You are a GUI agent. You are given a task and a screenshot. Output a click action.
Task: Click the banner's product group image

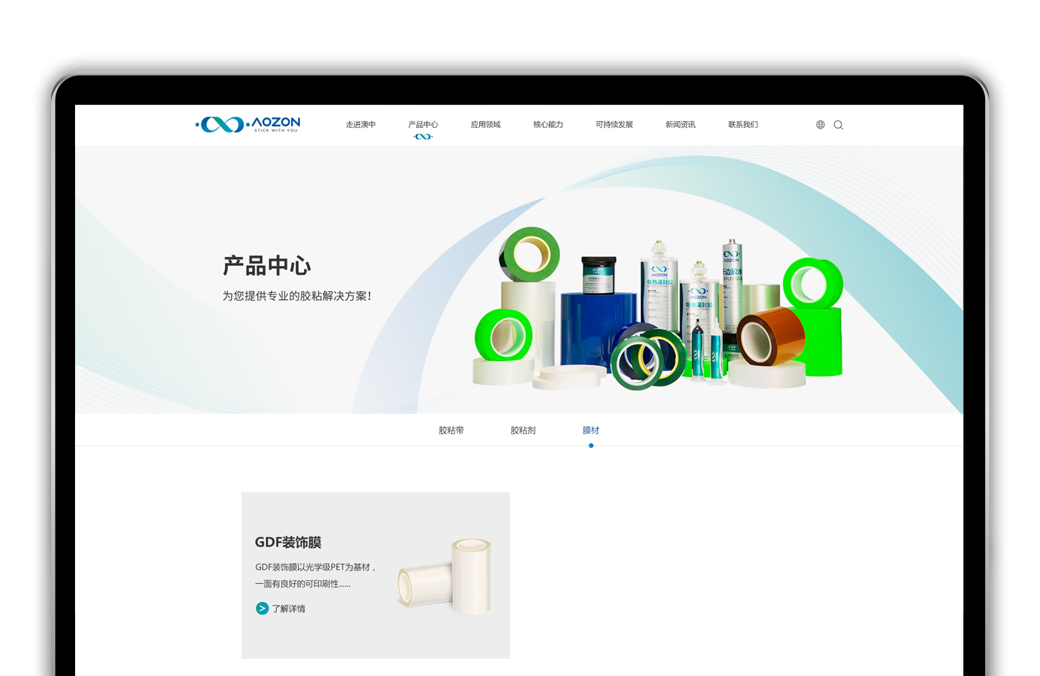(x=658, y=308)
